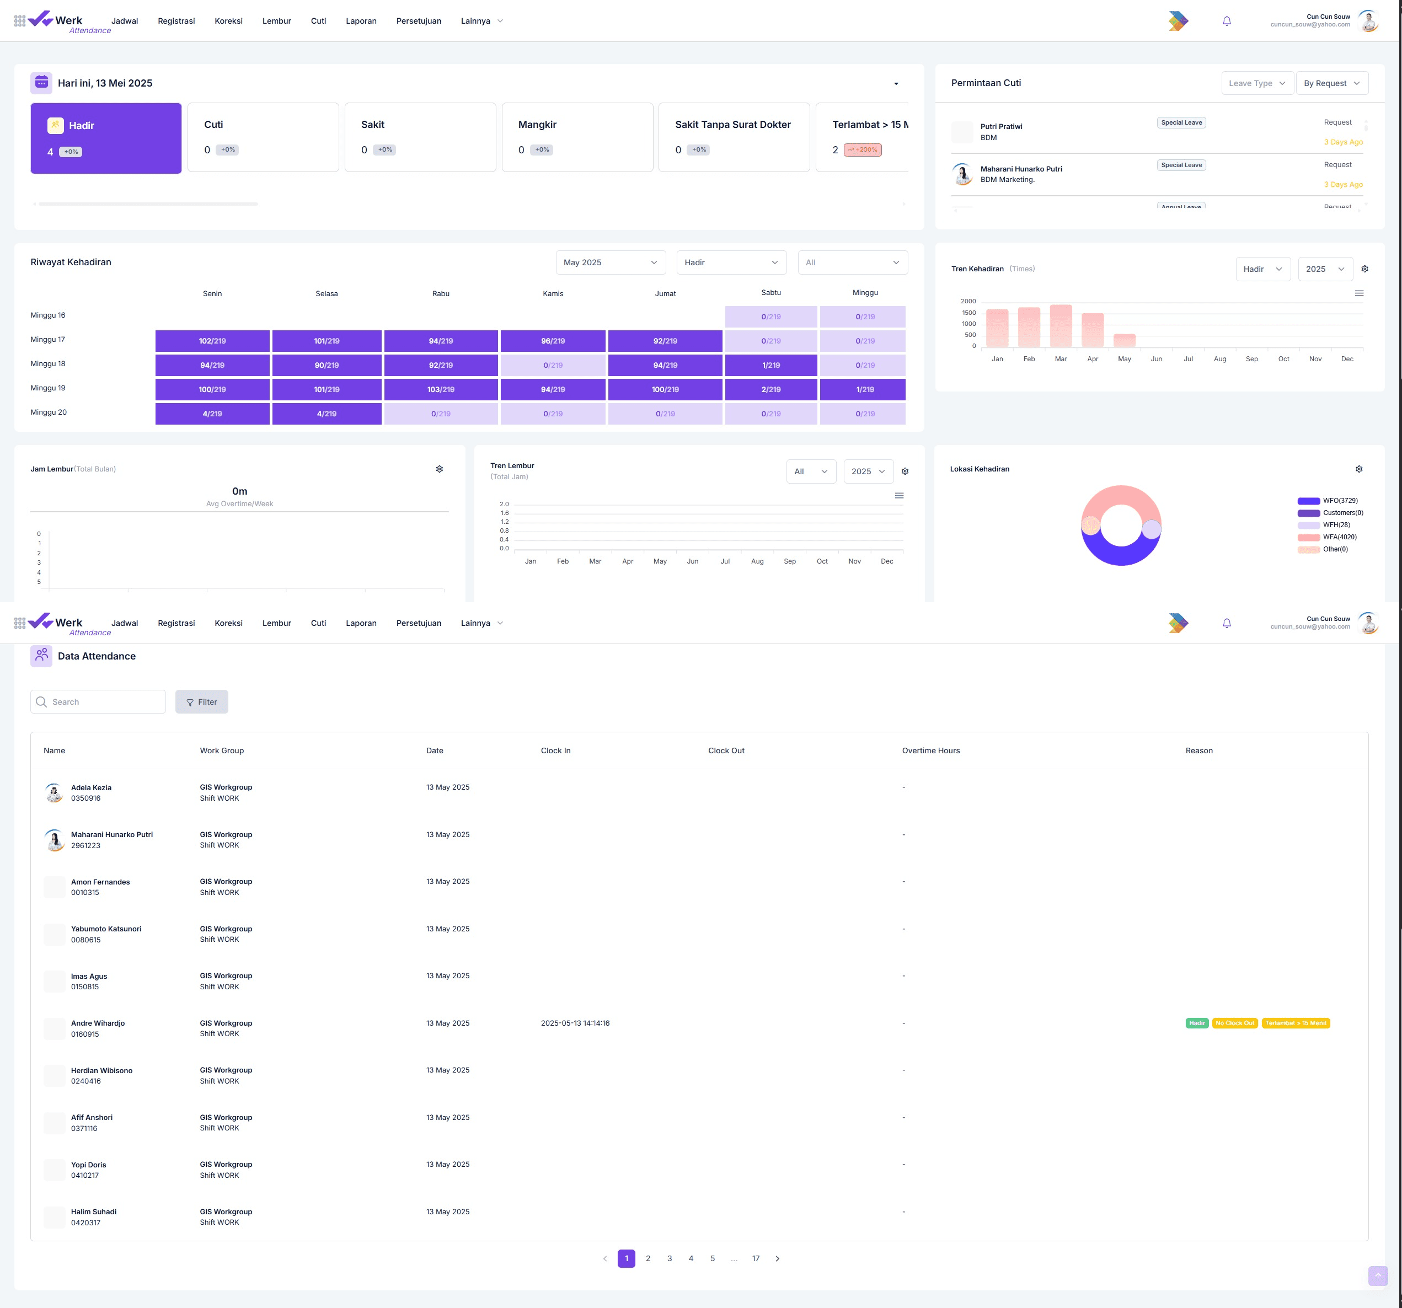Screen dimensions: 1402x1308
Task: Open Koreksi menu in dashboard top header
Action: pyautogui.click(x=228, y=21)
